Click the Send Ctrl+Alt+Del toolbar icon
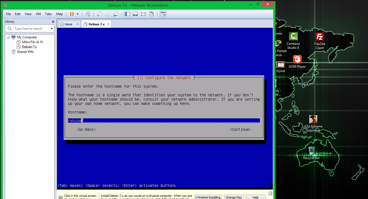Screen dimensions: 368x199 pyautogui.click(x=88, y=14)
